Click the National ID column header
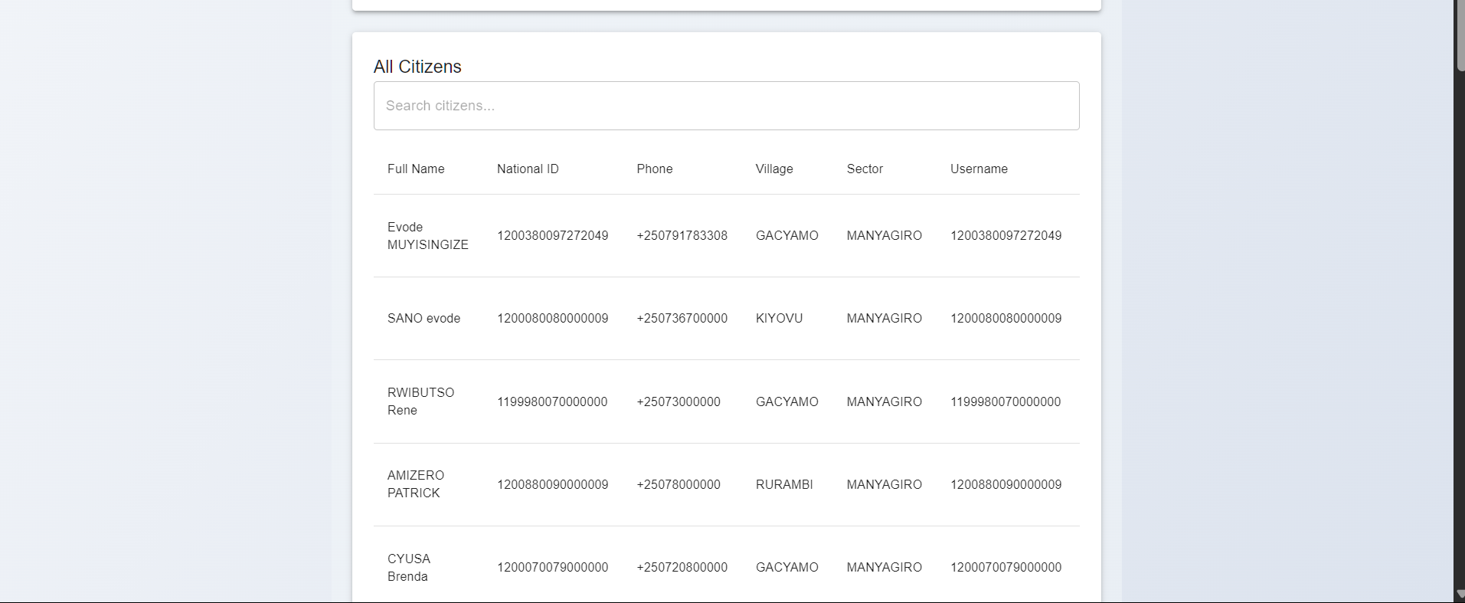 tap(528, 169)
